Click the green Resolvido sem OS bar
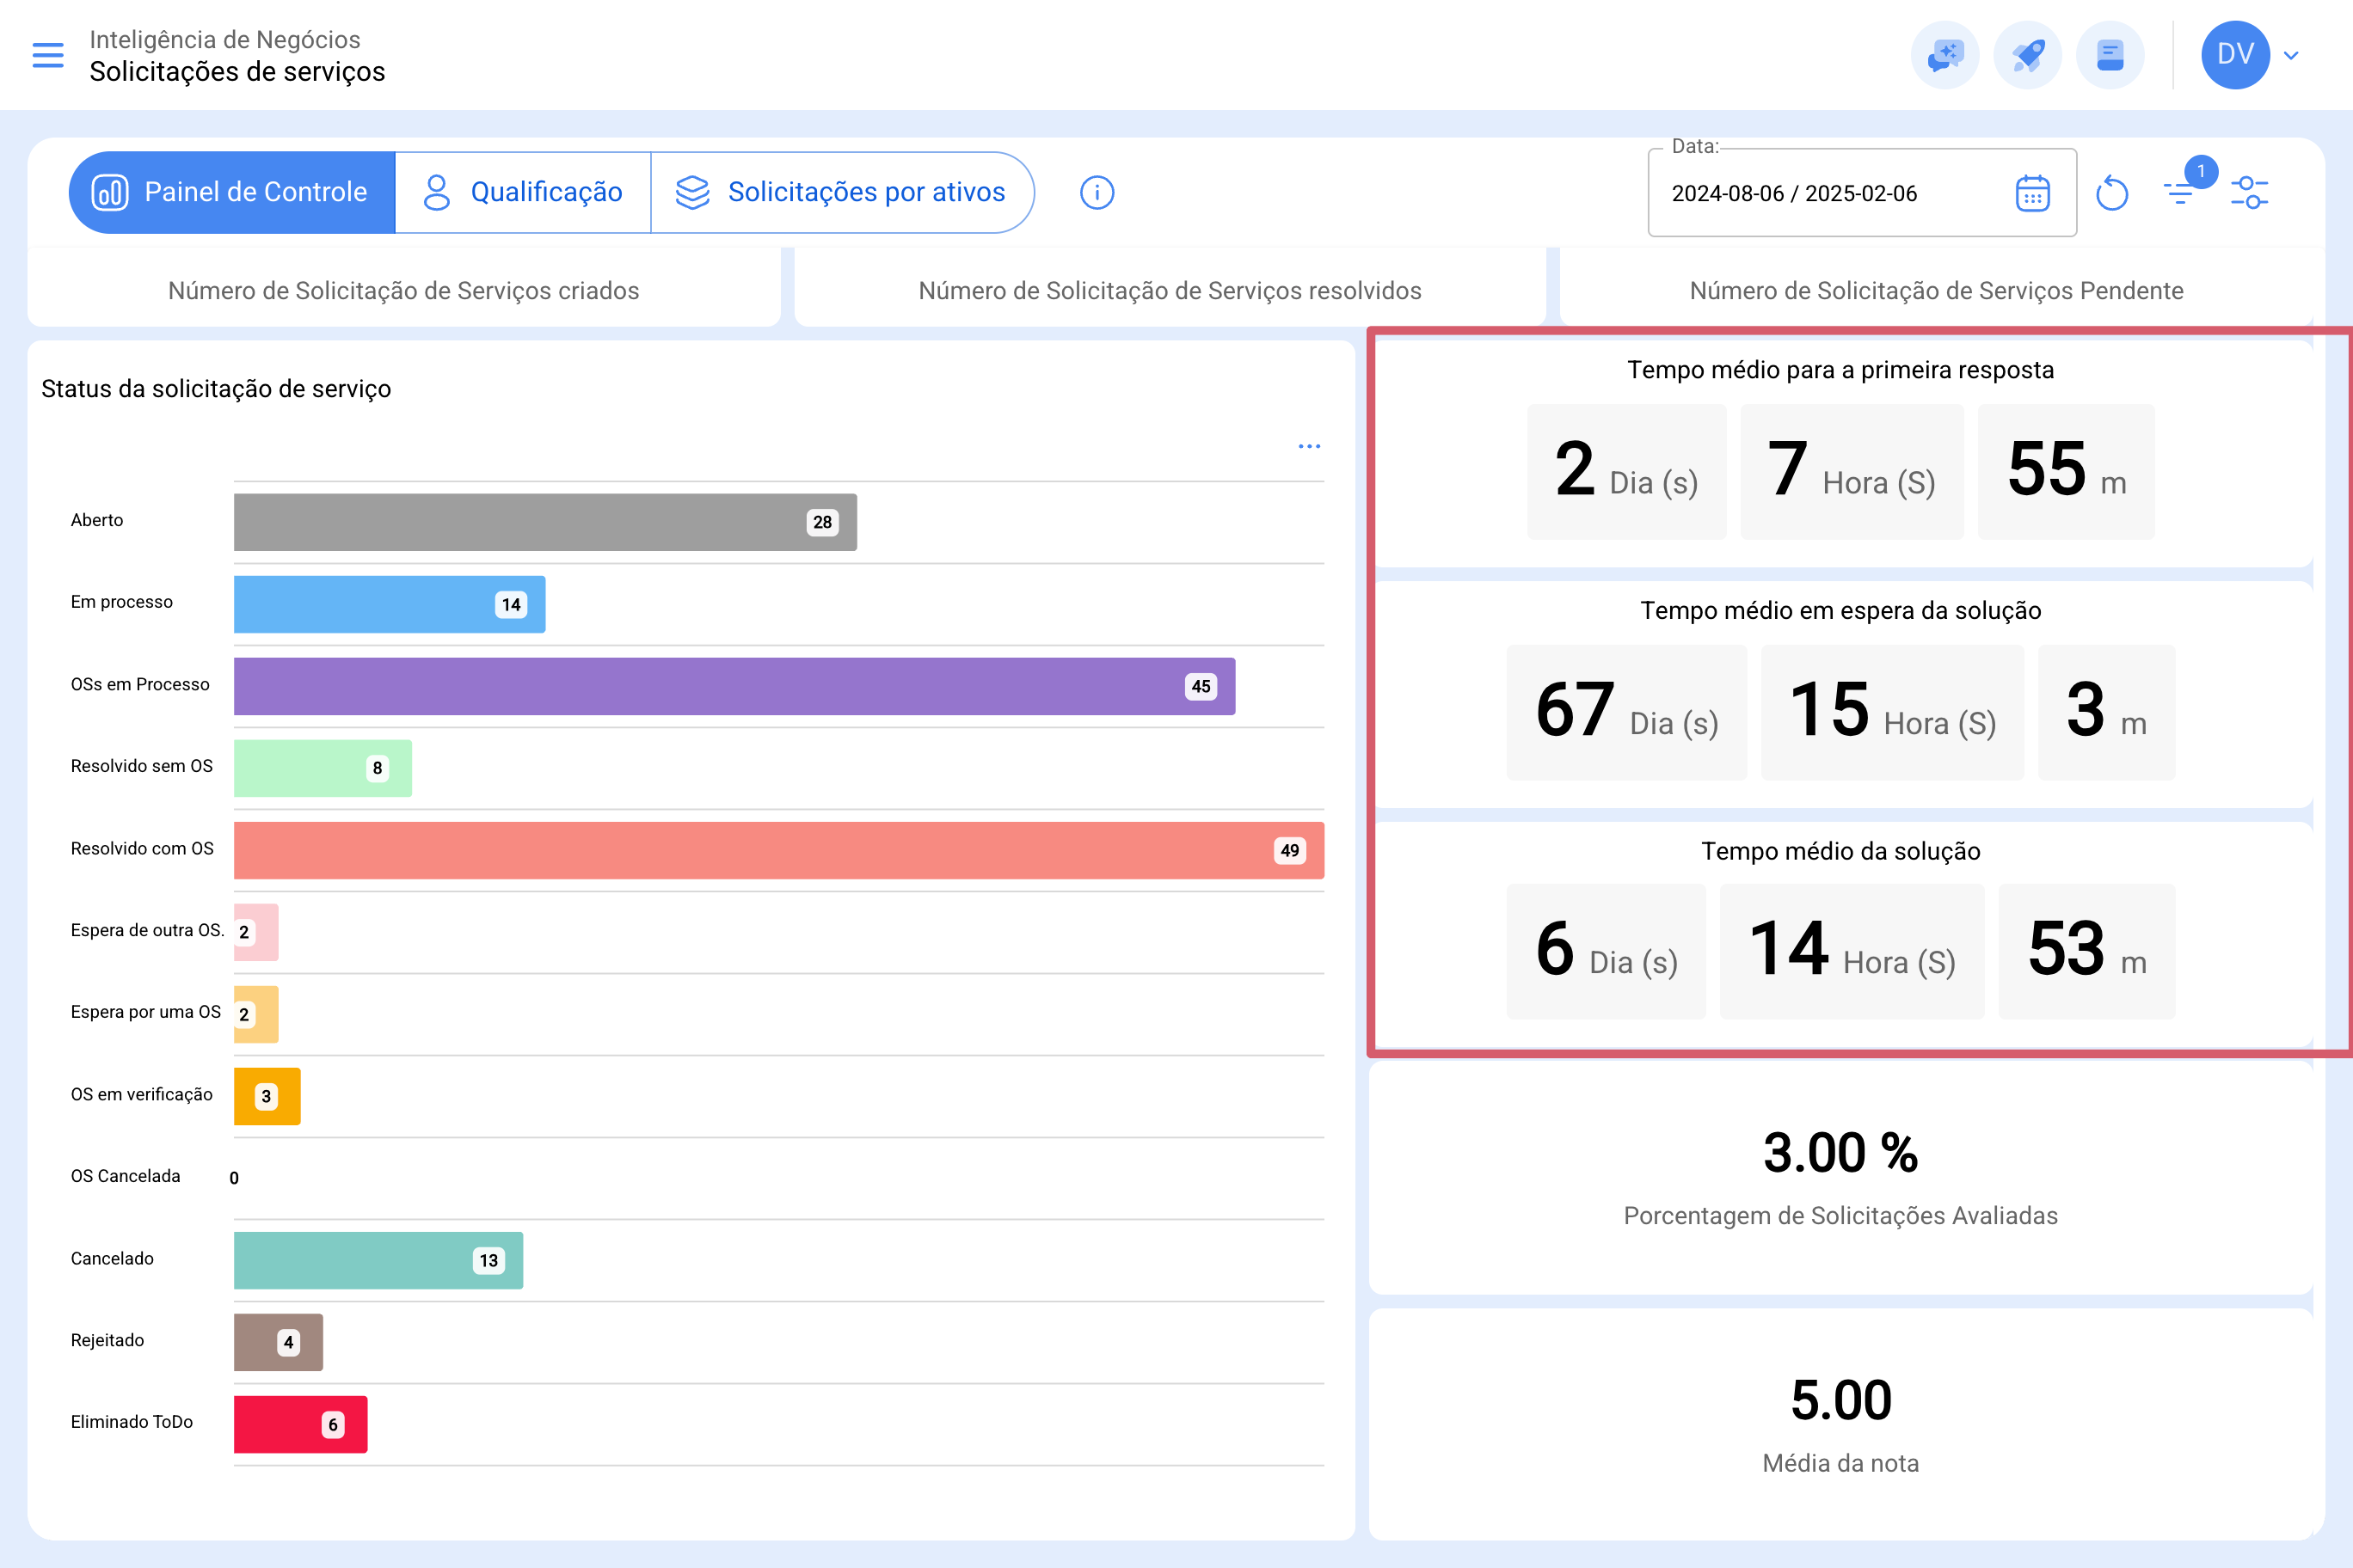The width and height of the screenshot is (2353, 1568). (323, 768)
